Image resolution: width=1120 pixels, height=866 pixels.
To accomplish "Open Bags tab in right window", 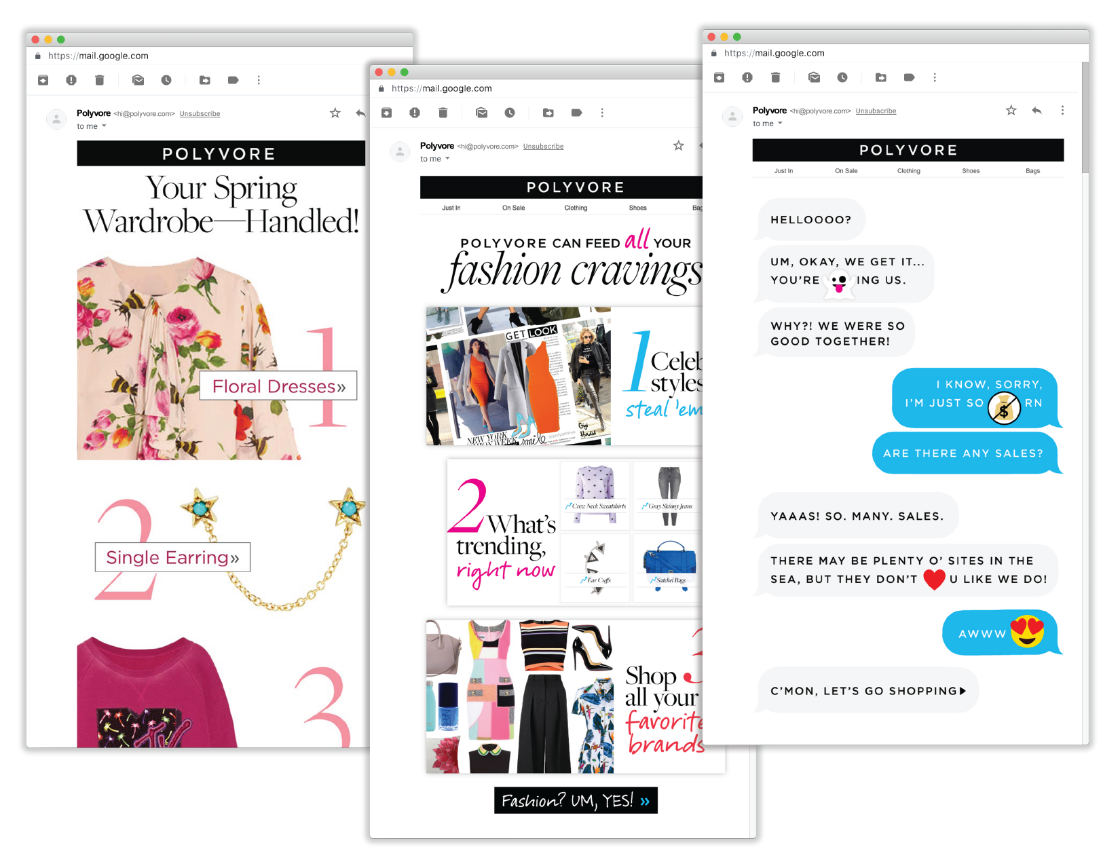I will (1032, 171).
